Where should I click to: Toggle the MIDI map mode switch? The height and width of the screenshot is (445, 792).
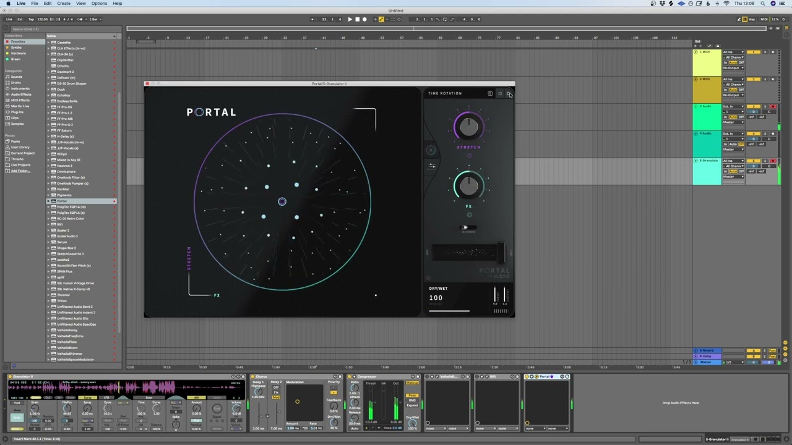(x=764, y=19)
